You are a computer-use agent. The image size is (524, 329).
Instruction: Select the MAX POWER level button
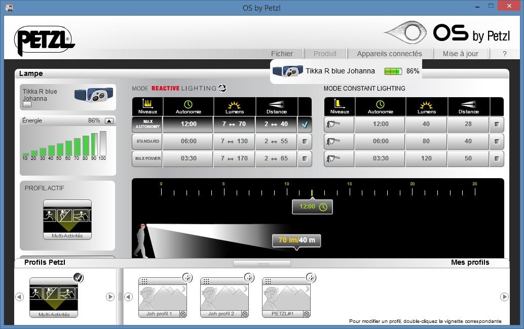tap(147, 158)
